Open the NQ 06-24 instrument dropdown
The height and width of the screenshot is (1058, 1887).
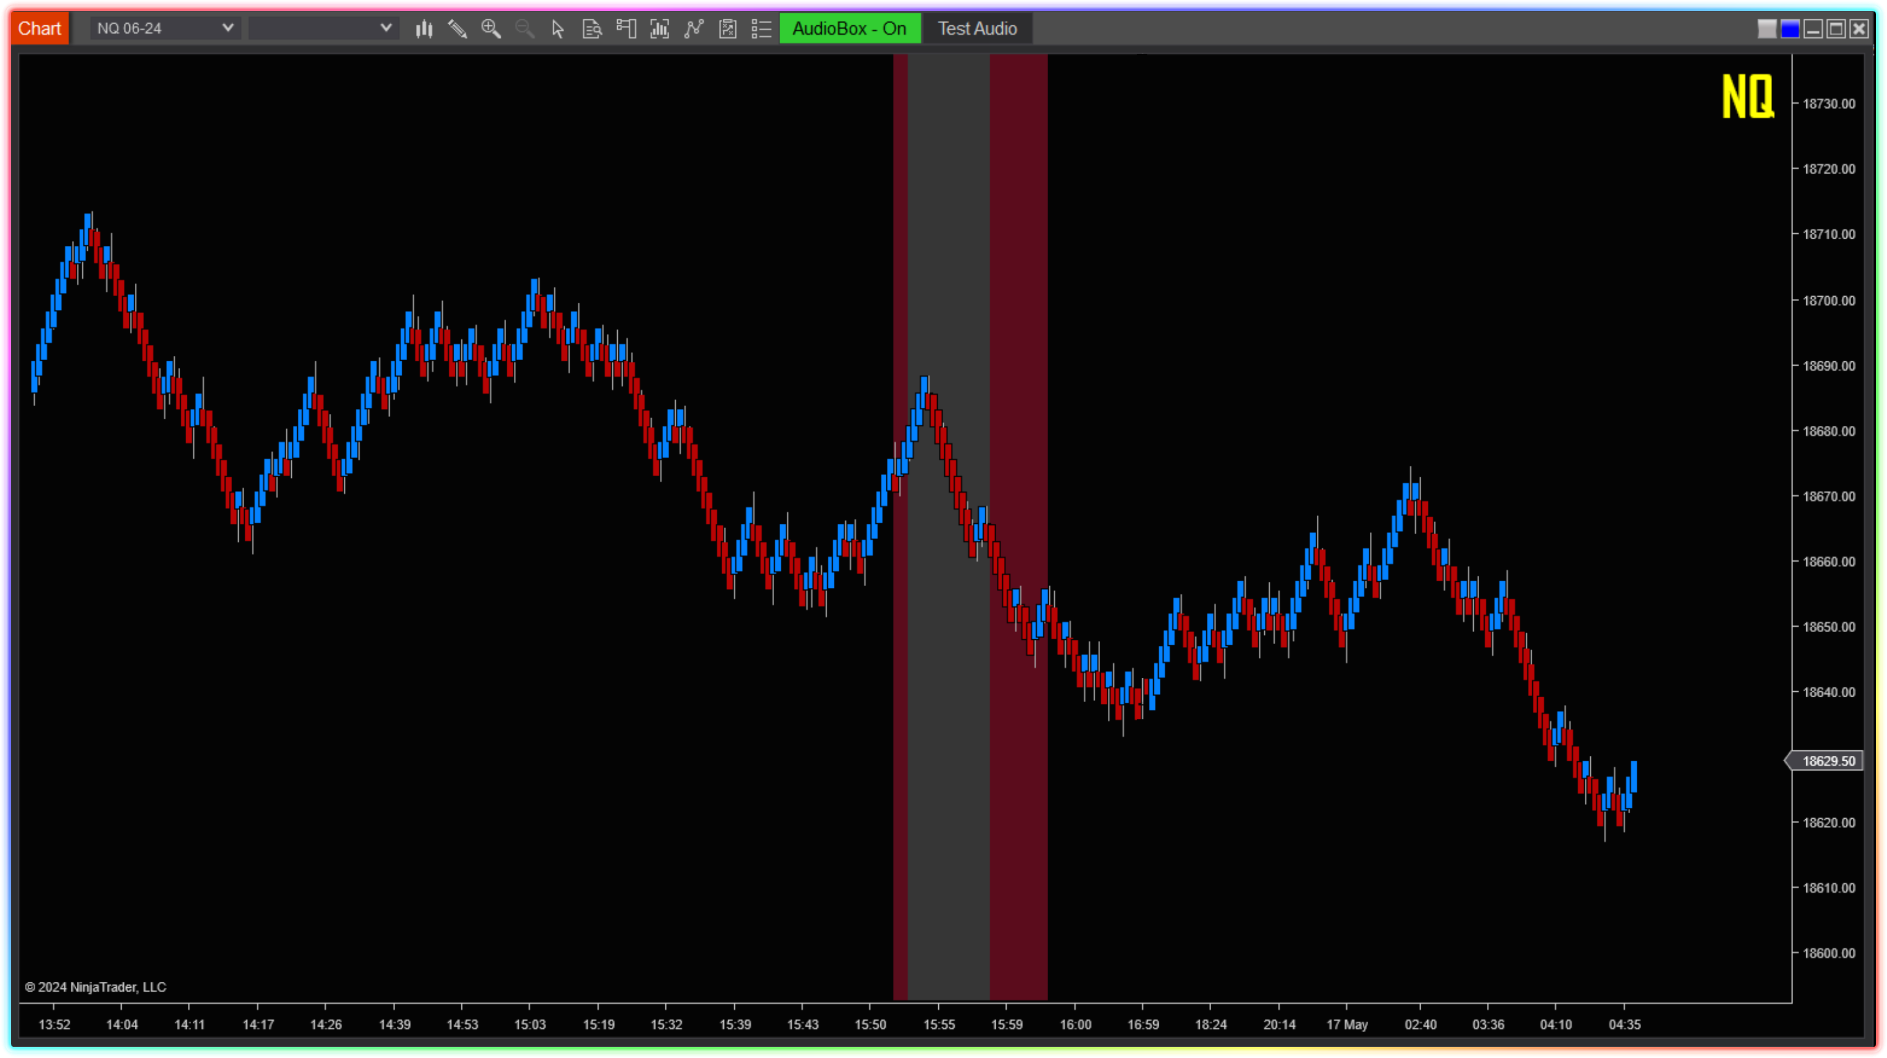[x=166, y=29]
